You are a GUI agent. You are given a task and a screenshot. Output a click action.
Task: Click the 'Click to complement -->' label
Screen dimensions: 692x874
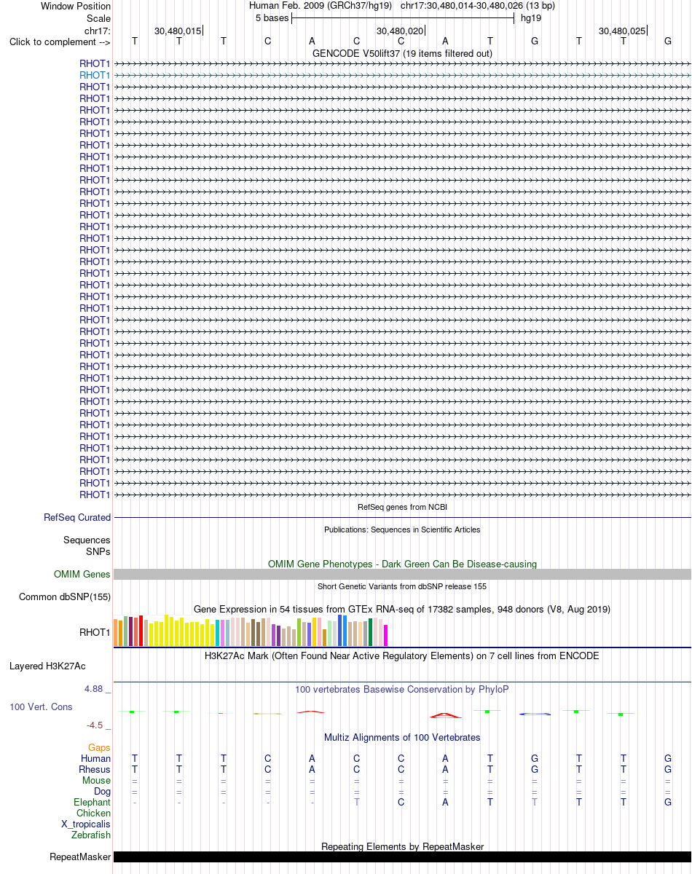click(60, 42)
